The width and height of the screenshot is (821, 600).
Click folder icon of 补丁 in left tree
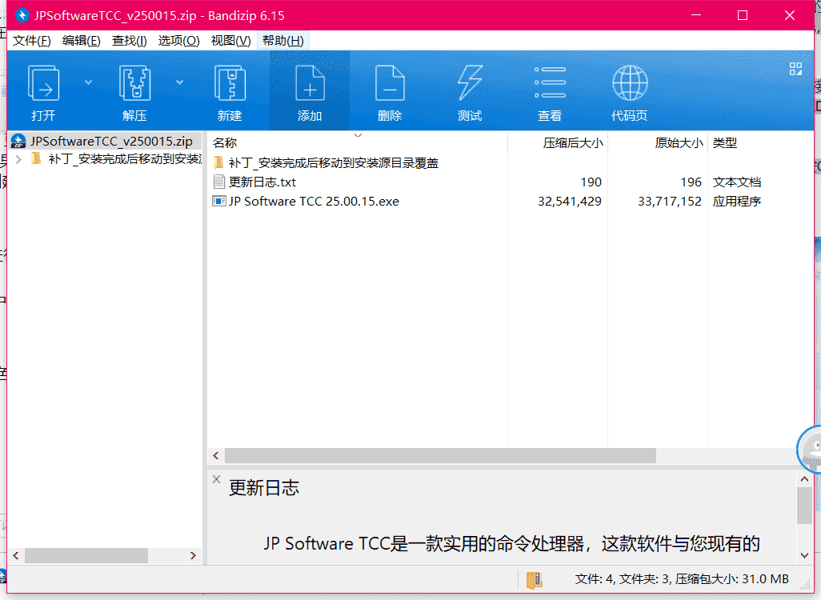pos(36,158)
